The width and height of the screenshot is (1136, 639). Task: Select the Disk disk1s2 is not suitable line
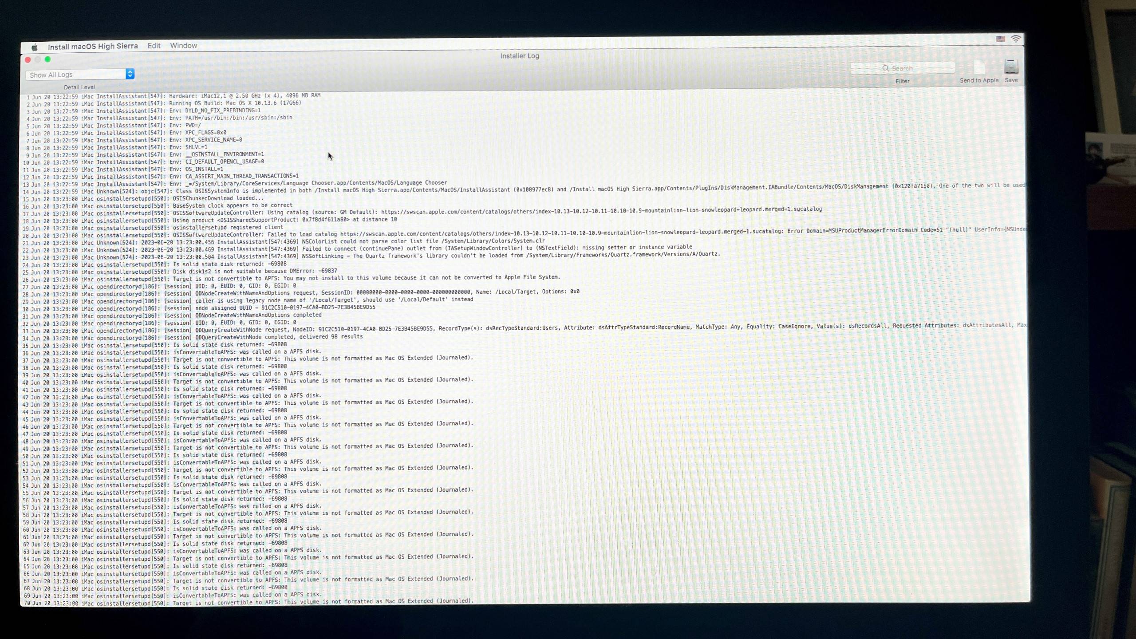[180, 272]
